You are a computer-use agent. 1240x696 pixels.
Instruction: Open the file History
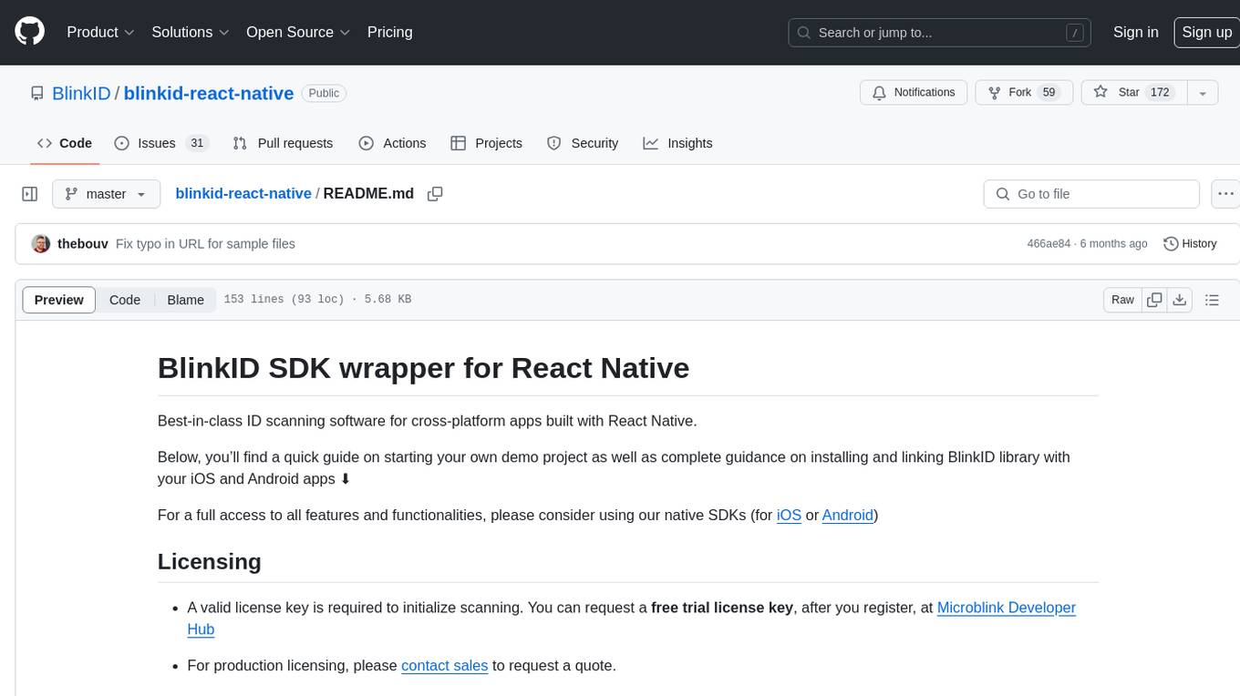[x=1190, y=243]
